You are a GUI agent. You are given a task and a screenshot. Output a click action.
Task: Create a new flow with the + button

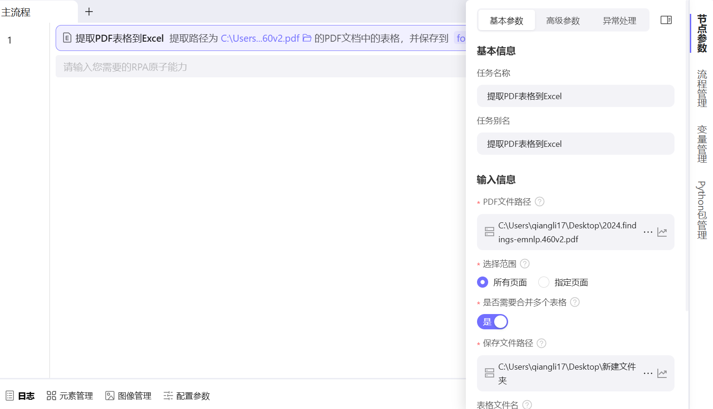89,11
